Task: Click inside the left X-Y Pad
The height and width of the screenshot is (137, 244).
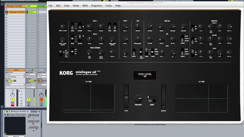Action: pos(88,98)
